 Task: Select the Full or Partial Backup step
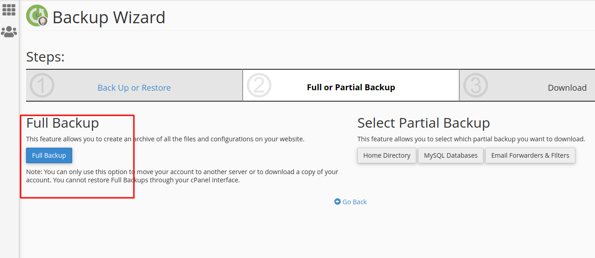click(351, 87)
